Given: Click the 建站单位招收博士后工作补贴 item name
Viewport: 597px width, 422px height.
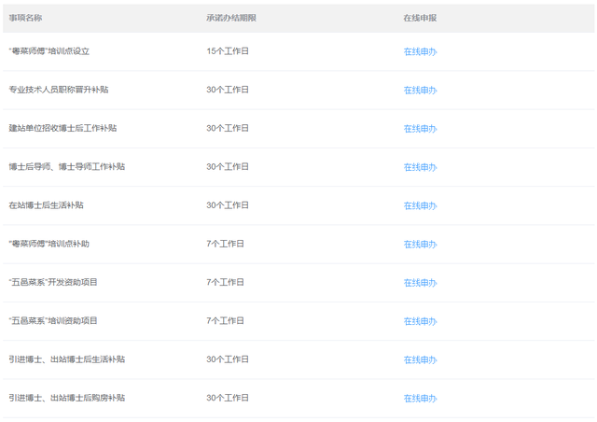Looking at the screenshot, I should point(62,128).
